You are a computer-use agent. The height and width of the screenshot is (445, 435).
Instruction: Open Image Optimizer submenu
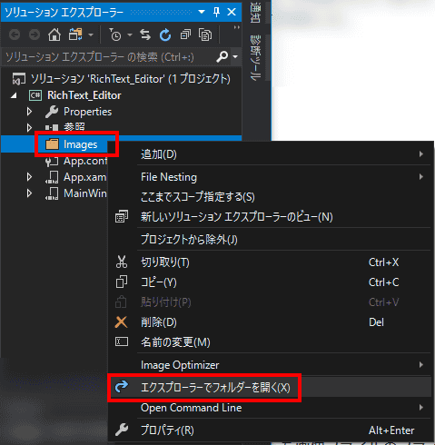271,365
